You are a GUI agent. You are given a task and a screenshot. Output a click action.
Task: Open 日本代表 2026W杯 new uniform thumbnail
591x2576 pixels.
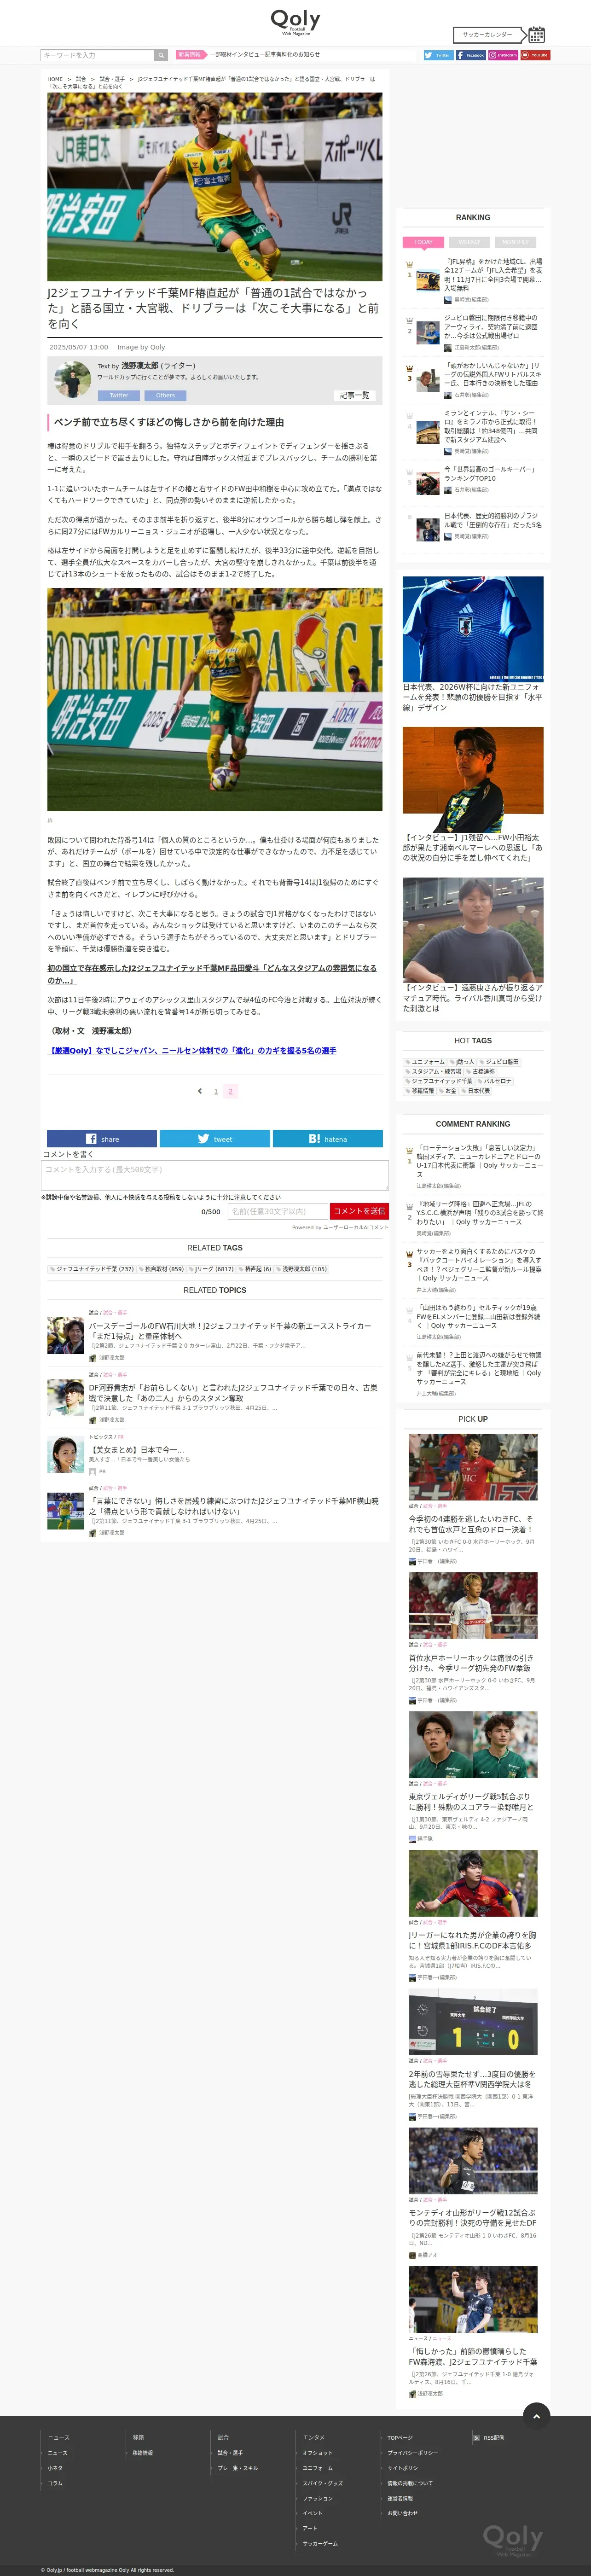click(473, 629)
